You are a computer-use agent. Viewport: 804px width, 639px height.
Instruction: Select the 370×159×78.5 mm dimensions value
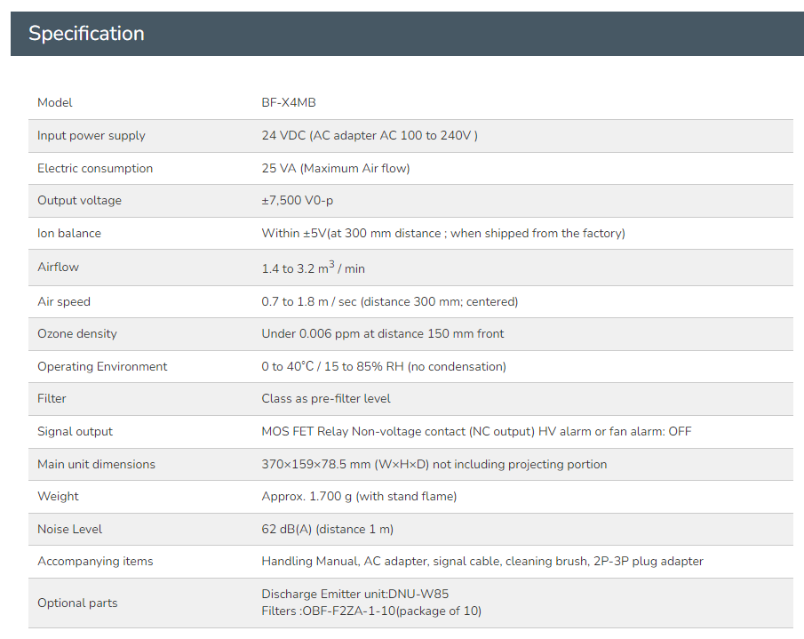click(x=434, y=464)
